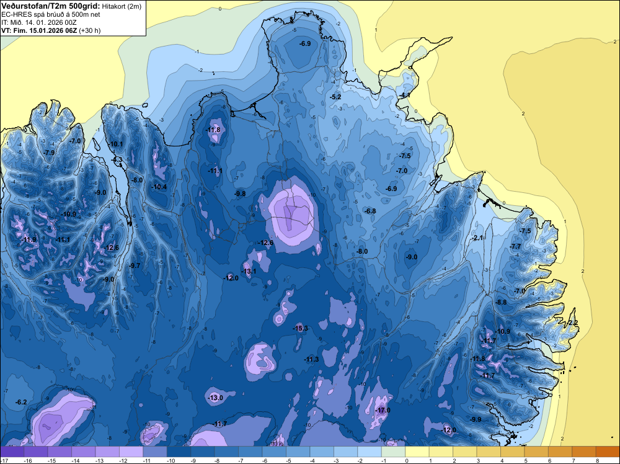Click the -13.0 temperature label
Image resolution: width=620 pixels, height=464 pixels.
(x=216, y=398)
